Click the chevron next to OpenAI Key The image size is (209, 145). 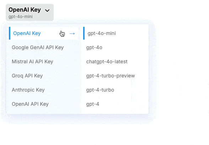point(47,10)
